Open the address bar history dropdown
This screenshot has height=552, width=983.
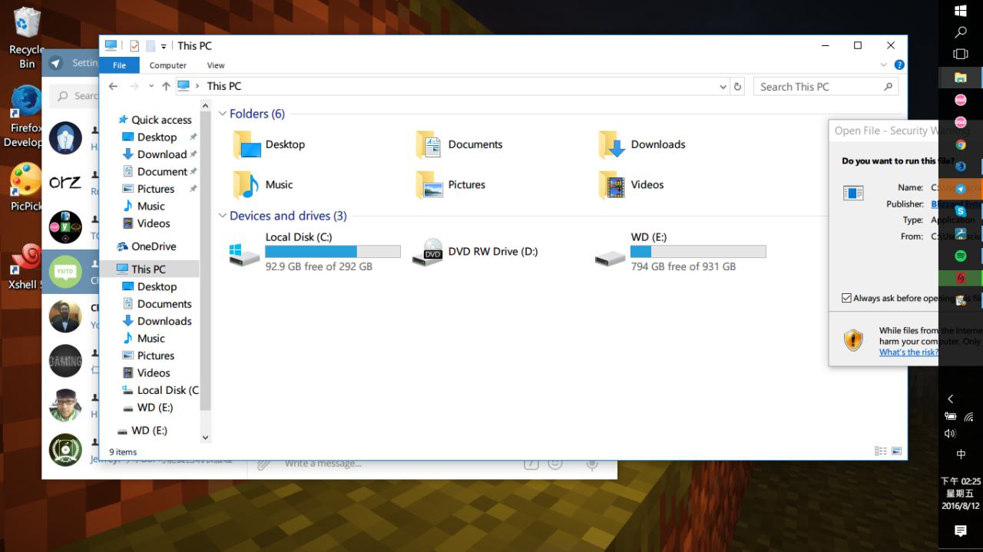(723, 87)
